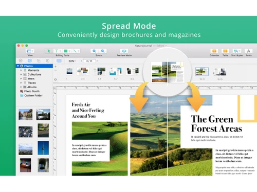Viewport: 257px width, 192px height.
Task: Click the Nature Journal window title
Action: (143, 46)
